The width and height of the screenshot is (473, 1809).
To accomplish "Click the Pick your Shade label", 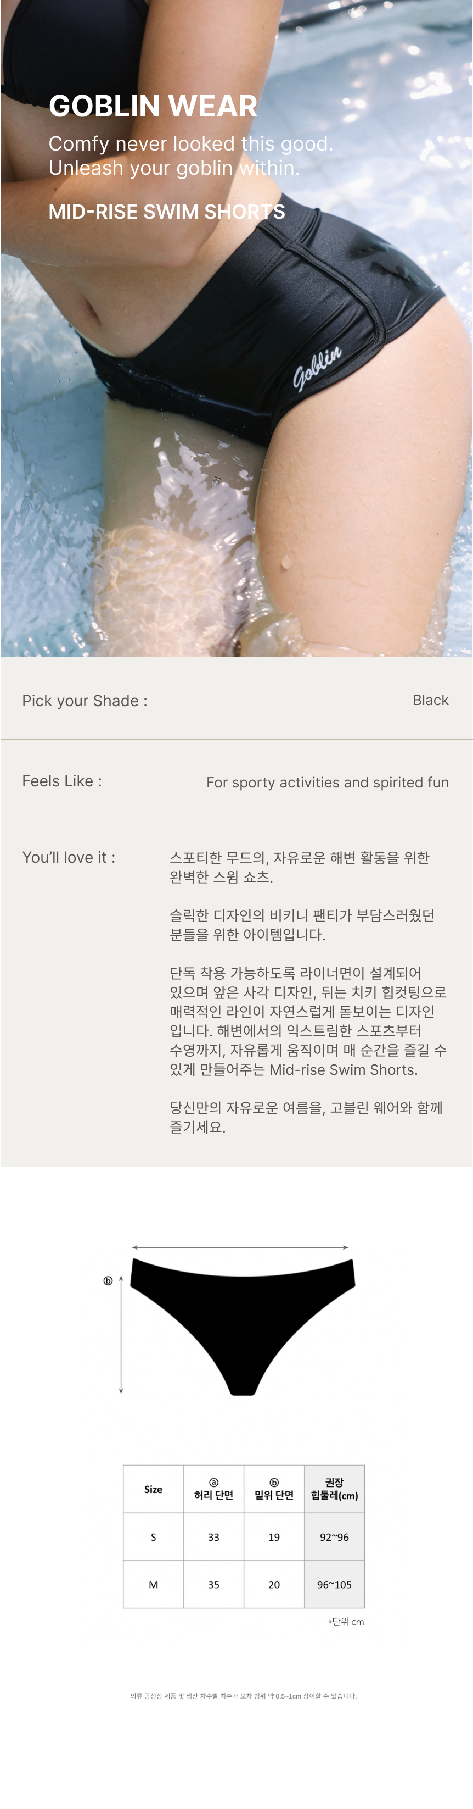I will [x=85, y=701].
